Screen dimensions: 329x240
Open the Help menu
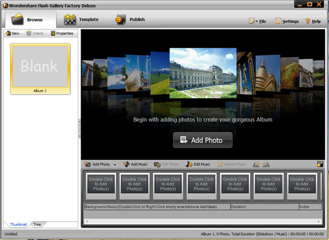coord(313,21)
